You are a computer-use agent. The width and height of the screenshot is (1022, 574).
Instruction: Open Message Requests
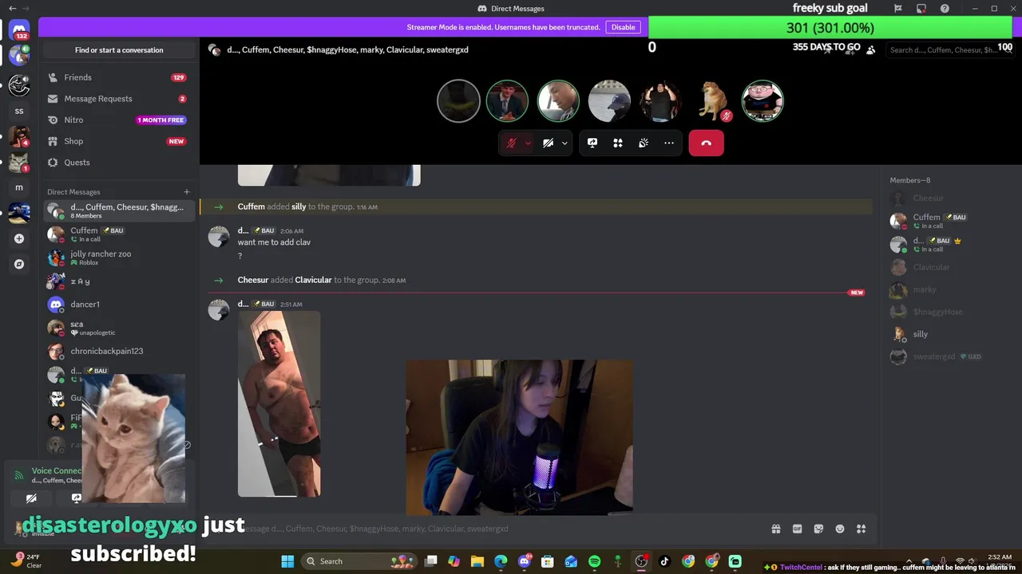pyautogui.click(x=118, y=99)
